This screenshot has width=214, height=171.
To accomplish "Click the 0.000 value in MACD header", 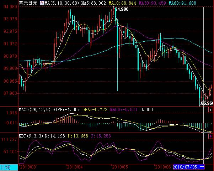I will point(146,110).
